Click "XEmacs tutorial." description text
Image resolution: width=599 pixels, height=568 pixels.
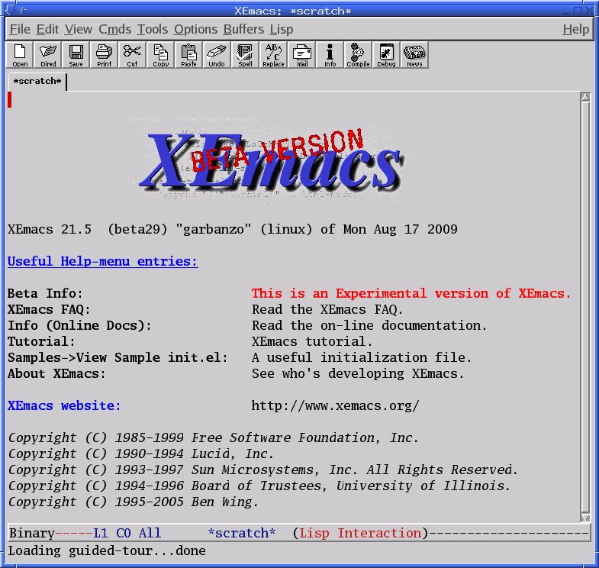312,342
